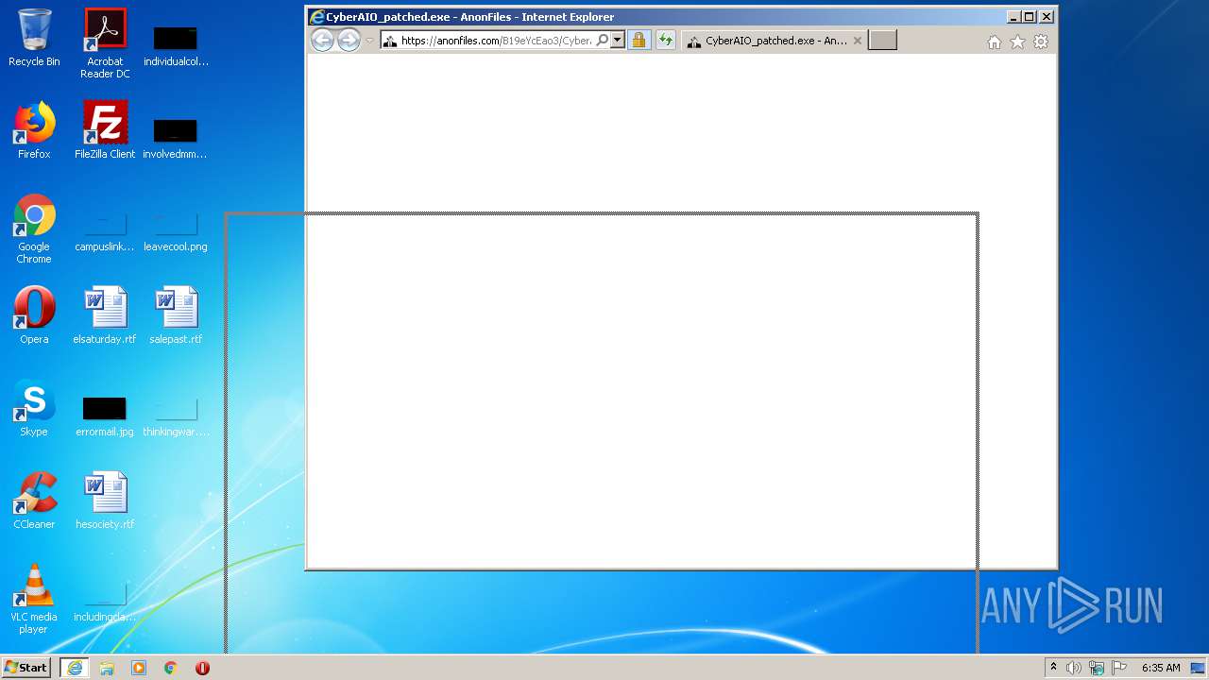The height and width of the screenshot is (680, 1209).
Task: Click the Show desktop button
Action: 1199,668
